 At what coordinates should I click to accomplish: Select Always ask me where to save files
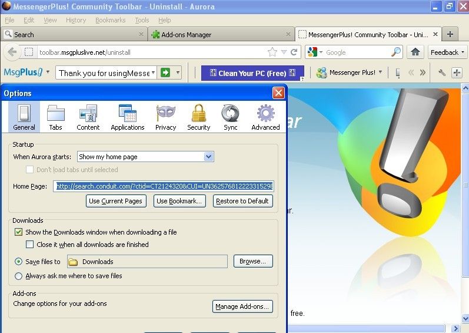pos(19,276)
